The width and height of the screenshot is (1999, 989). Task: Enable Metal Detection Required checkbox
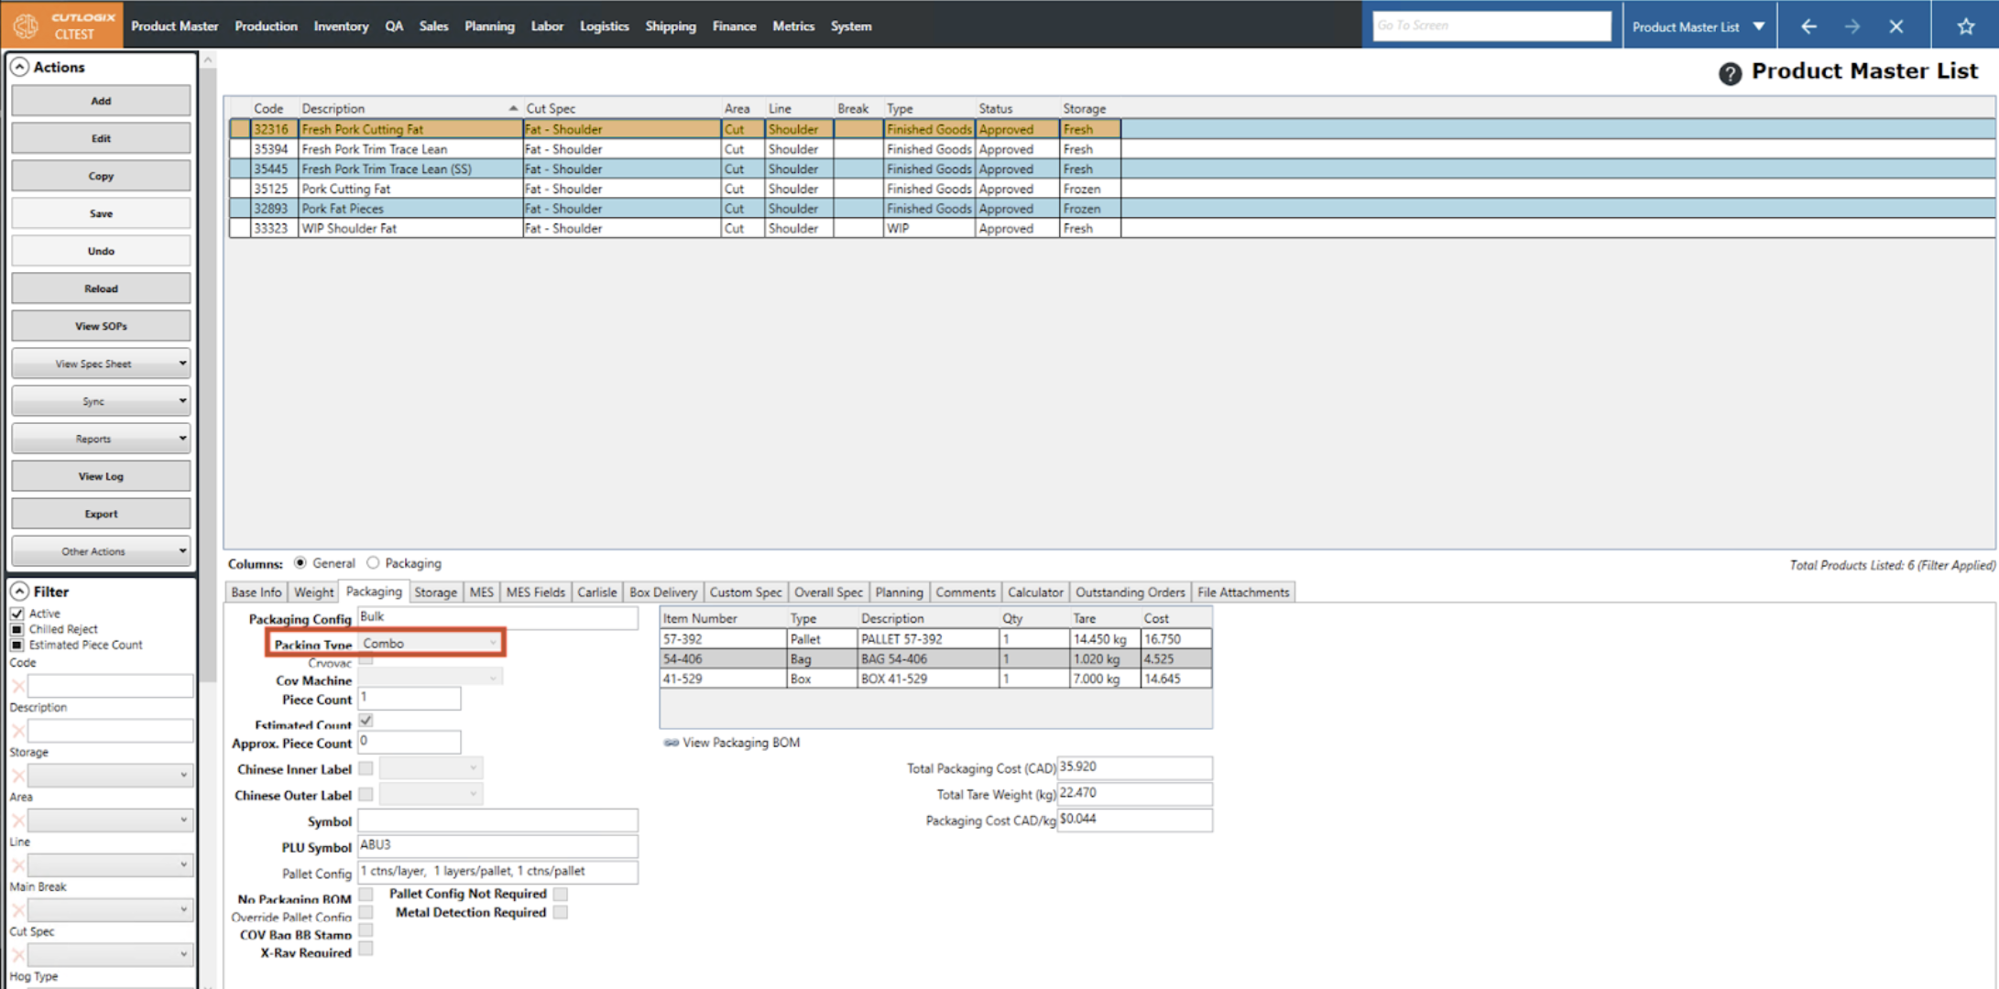pyautogui.click(x=561, y=912)
